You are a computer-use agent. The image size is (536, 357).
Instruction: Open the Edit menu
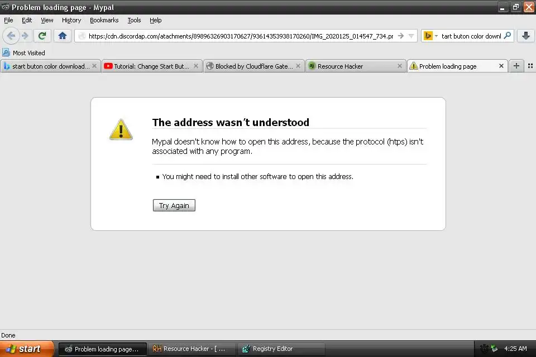point(27,20)
